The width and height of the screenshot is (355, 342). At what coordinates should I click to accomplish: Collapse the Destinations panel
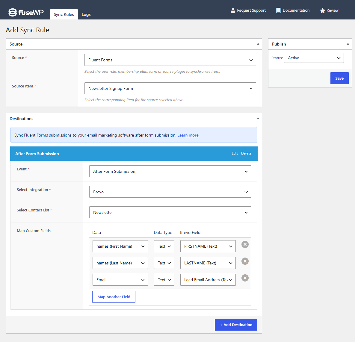[258, 118]
